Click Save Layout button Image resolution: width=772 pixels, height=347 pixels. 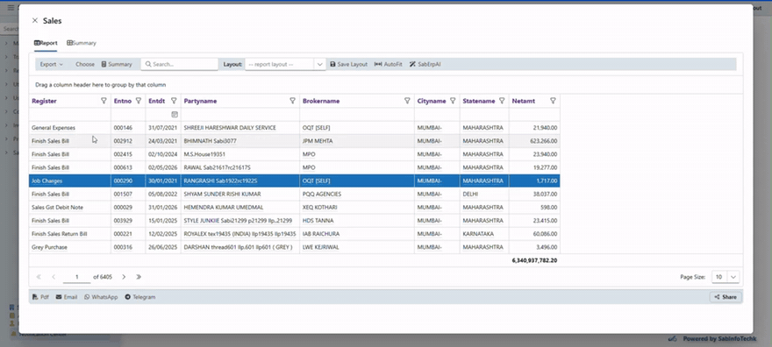348,64
